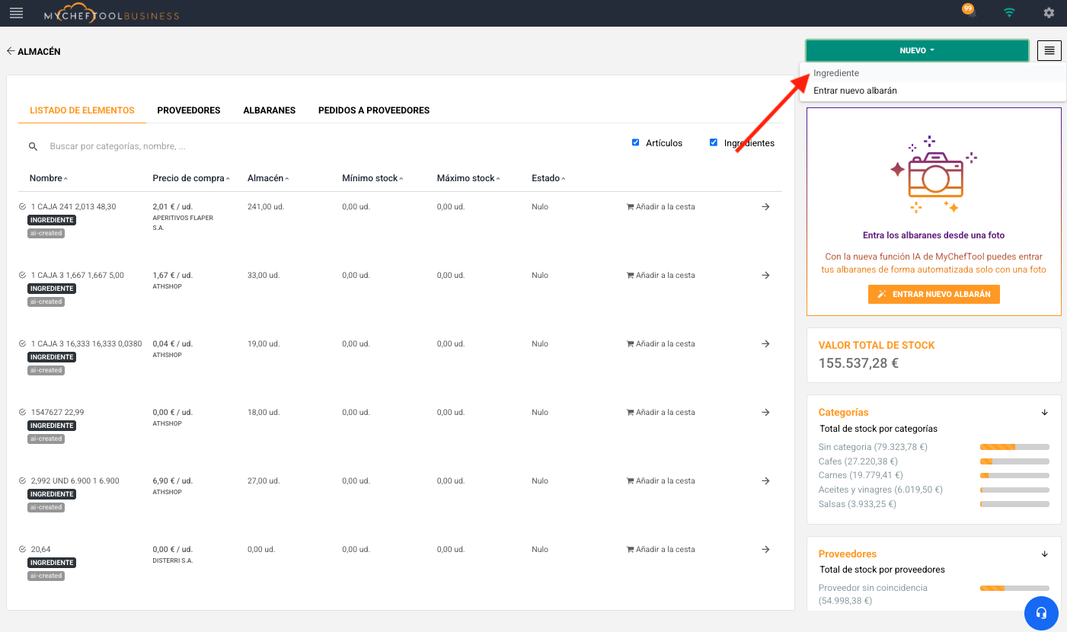Open the headset support chat button
This screenshot has width=1067, height=632.
[x=1041, y=613]
